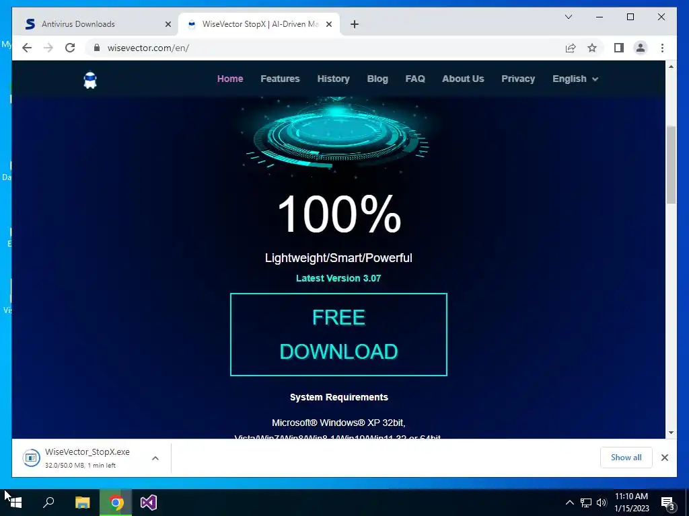
Task: Visit the About Us page
Action: 463,79
